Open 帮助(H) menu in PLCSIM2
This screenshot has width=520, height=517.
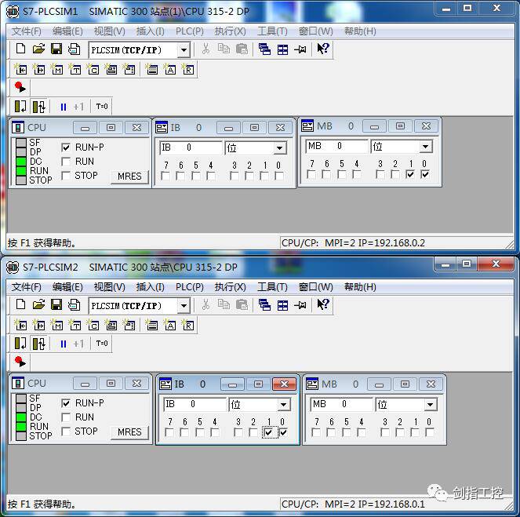coord(360,287)
